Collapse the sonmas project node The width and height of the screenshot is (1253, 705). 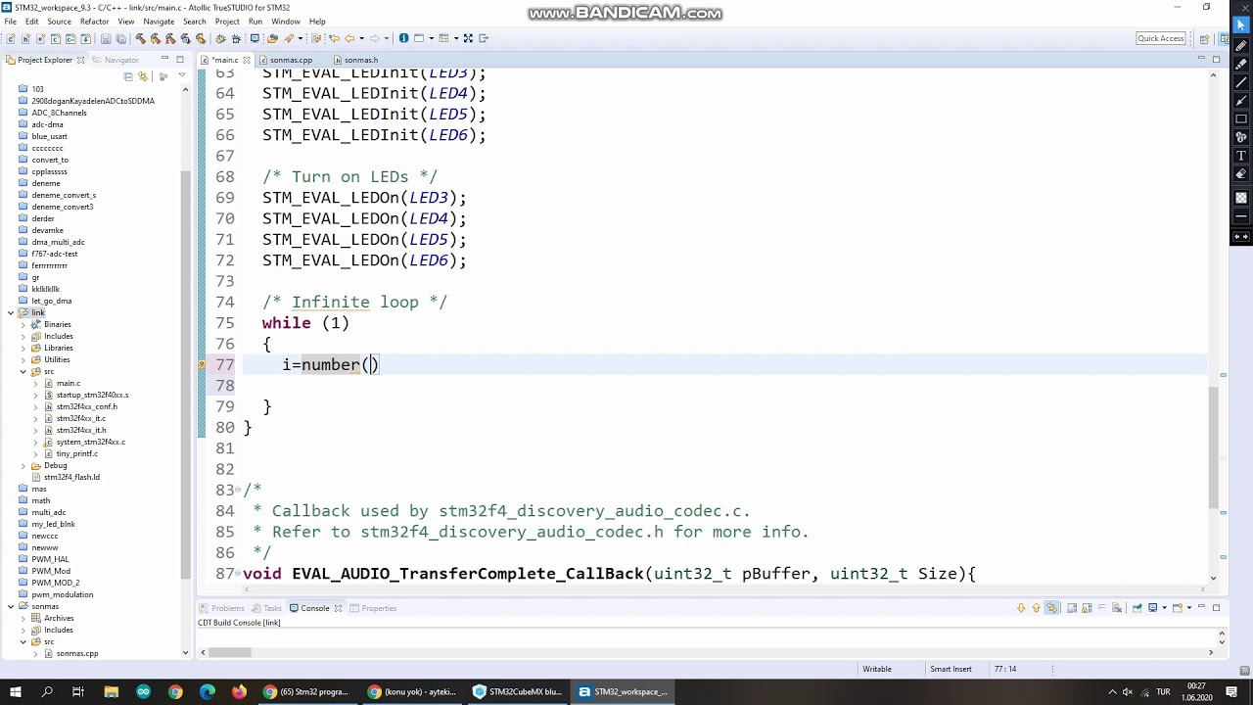tap(11, 606)
